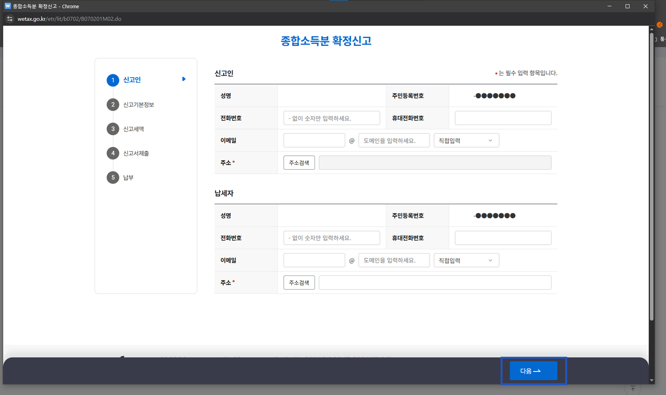This screenshot has height=395, width=666.
Task: Open 납세자 email domain 직접입력 dropdown
Action: coord(466,260)
